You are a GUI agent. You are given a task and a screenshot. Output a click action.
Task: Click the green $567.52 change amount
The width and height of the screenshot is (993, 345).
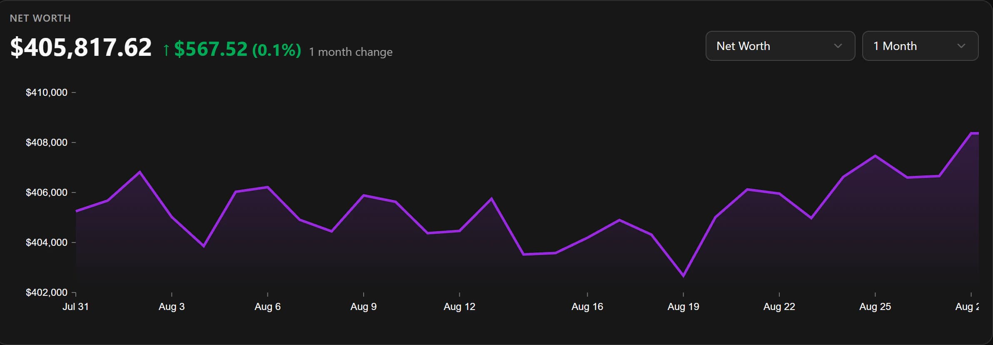(211, 49)
